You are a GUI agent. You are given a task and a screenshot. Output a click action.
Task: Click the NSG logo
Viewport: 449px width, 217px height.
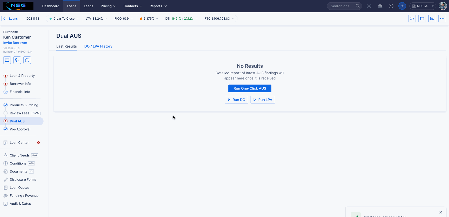tap(18, 6)
